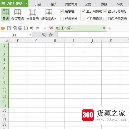Open print preview icon

pos(26,28)
